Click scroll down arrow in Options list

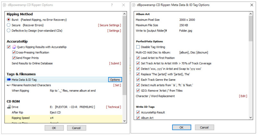[124, 121]
